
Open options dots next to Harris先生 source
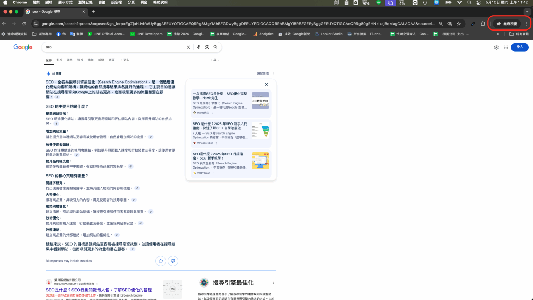coord(213,113)
